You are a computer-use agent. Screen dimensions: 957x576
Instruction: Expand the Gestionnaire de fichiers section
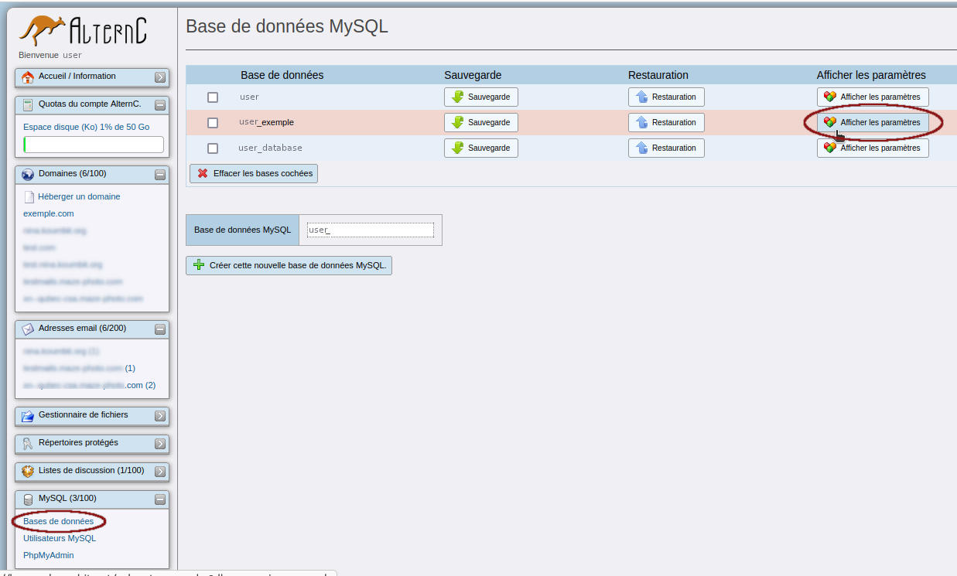[160, 416]
